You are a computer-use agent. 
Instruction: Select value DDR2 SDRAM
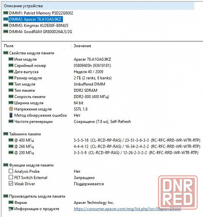point(85,90)
